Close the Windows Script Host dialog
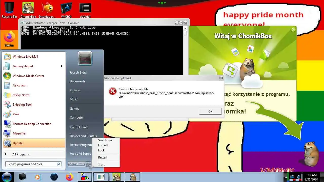 point(221,78)
